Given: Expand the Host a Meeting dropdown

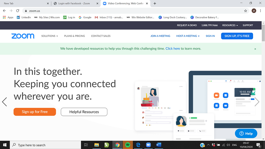Looking at the screenshot, I should (188, 36).
